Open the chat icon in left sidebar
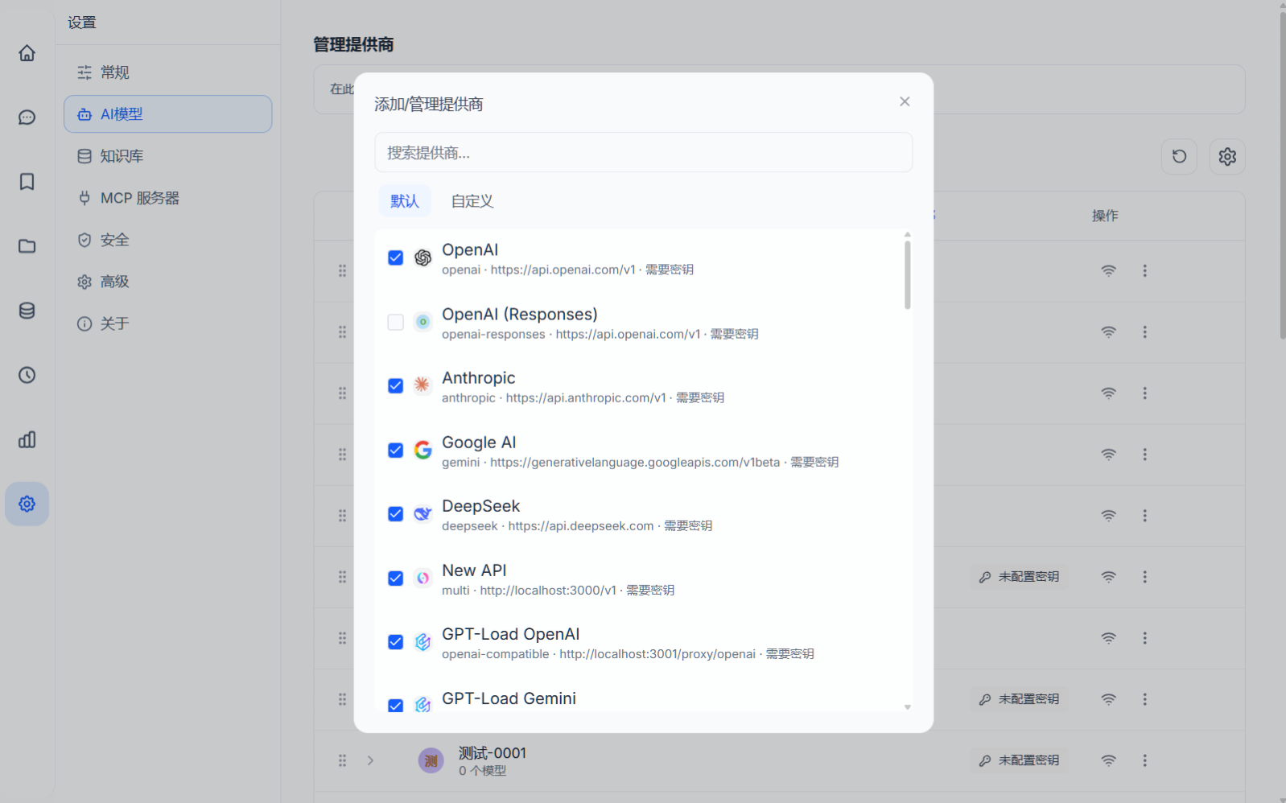This screenshot has width=1286, height=803. click(27, 117)
